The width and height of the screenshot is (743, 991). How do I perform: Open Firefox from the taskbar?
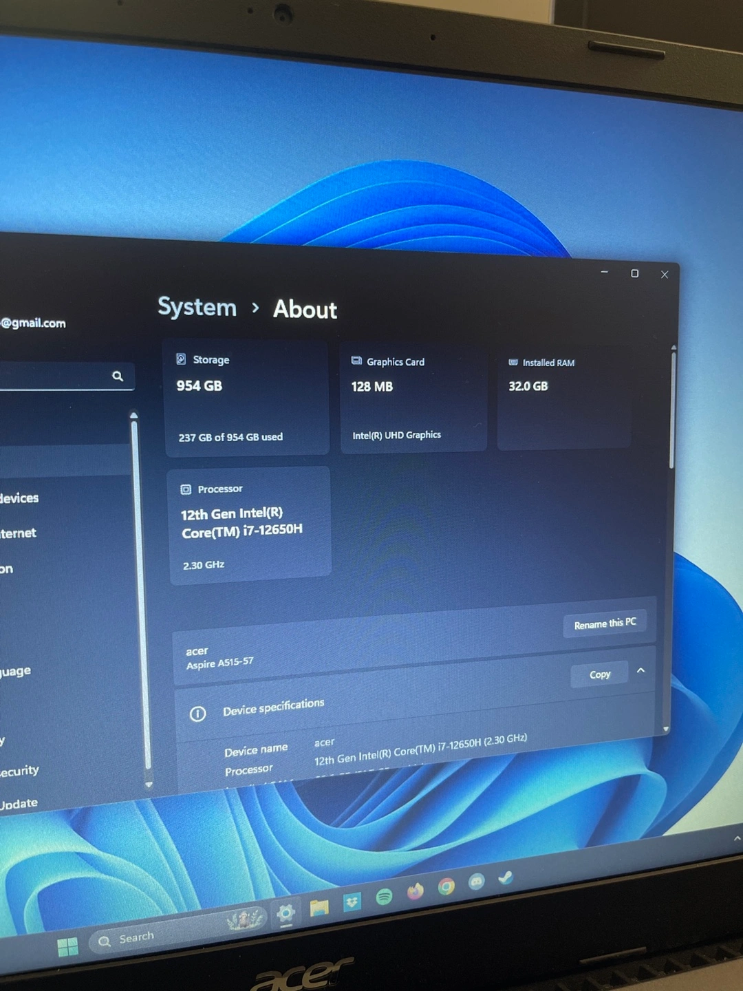tap(415, 891)
